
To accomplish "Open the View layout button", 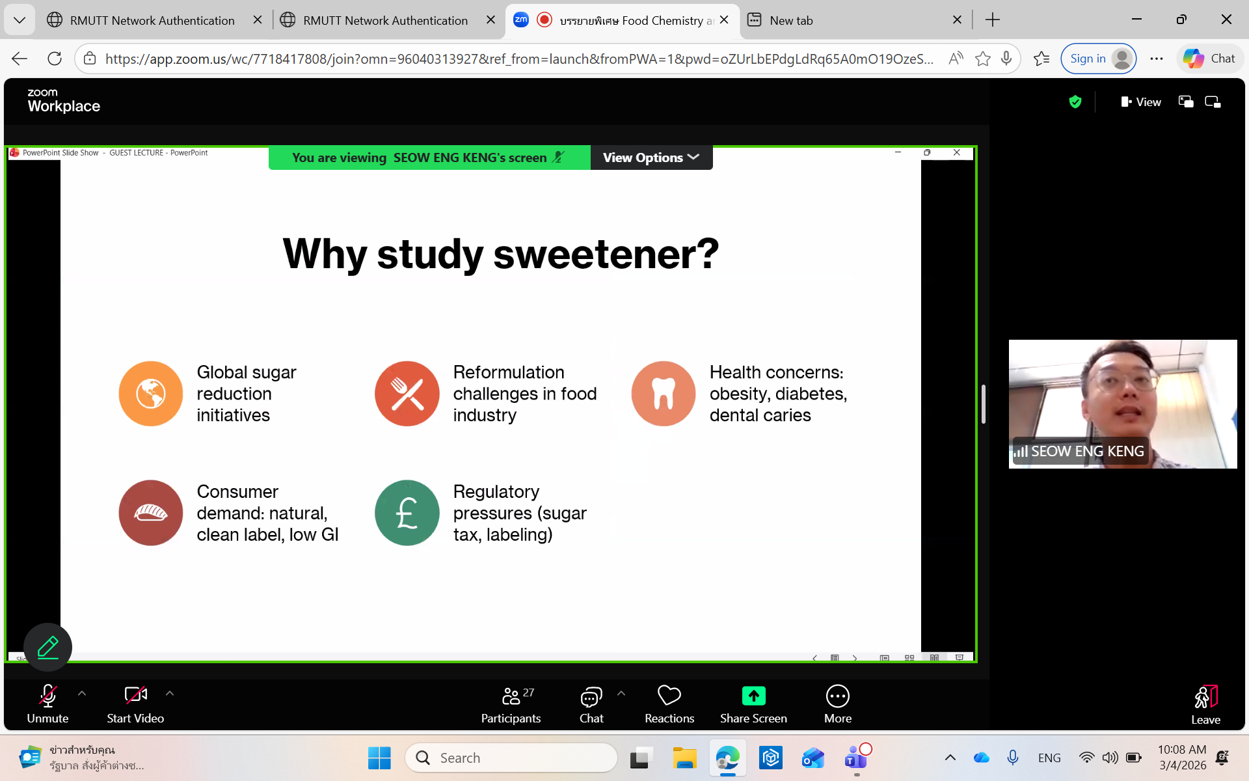I will (1141, 102).
